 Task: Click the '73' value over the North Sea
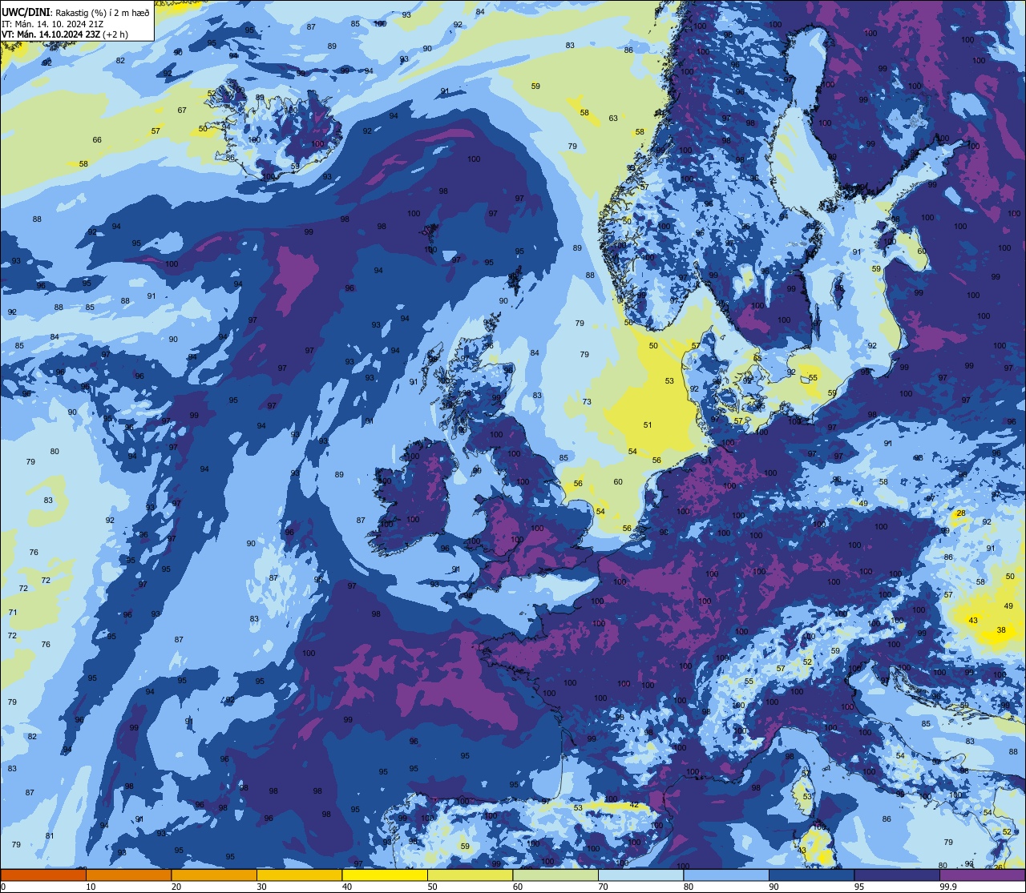[588, 402]
